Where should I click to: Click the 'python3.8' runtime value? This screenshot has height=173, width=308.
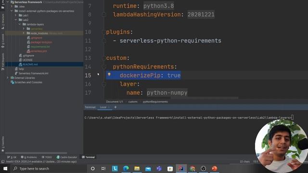[158, 6]
